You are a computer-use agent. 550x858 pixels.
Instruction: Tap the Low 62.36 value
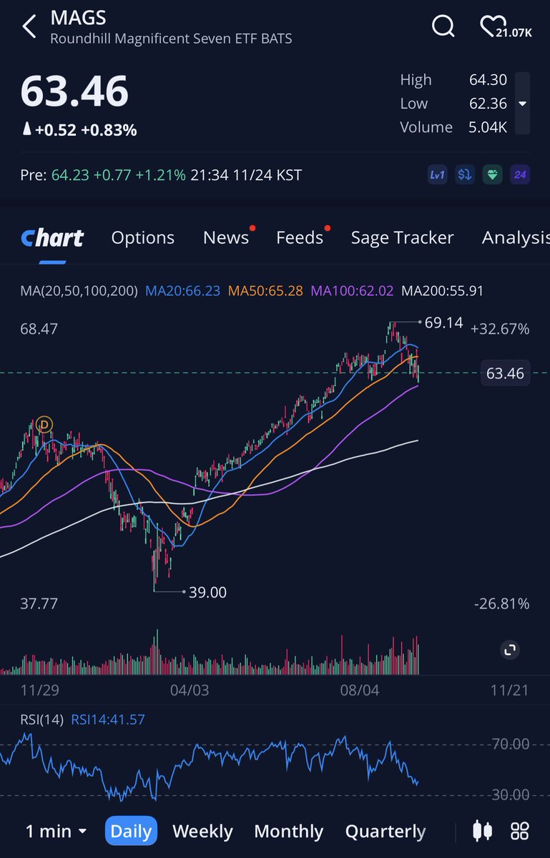pos(488,104)
